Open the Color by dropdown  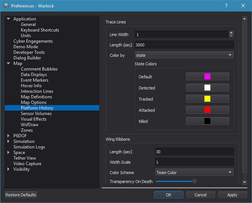click(184, 55)
